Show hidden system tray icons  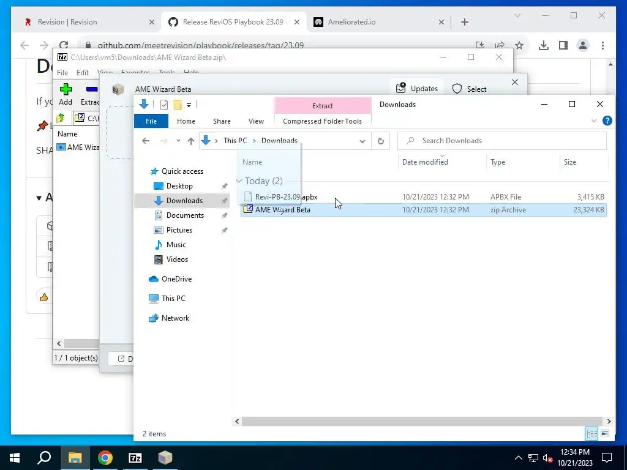[x=518, y=458]
